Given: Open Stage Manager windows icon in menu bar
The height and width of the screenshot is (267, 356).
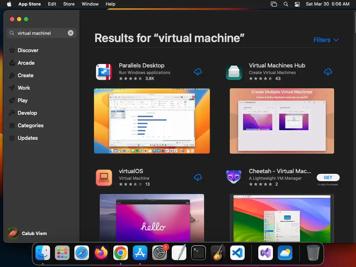Looking at the screenshot, I should tap(274, 4).
